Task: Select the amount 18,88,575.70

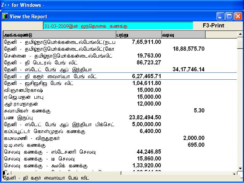Action: click(189, 49)
